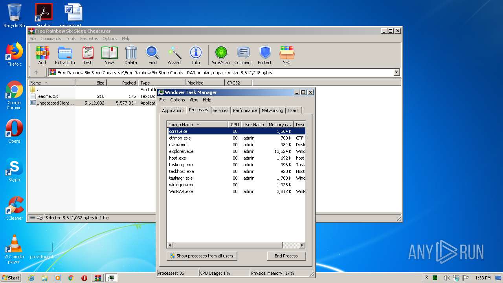Image resolution: width=503 pixels, height=283 pixels.
Task: Run VirusScan from WinRAR toolbar
Action: tap(221, 55)
